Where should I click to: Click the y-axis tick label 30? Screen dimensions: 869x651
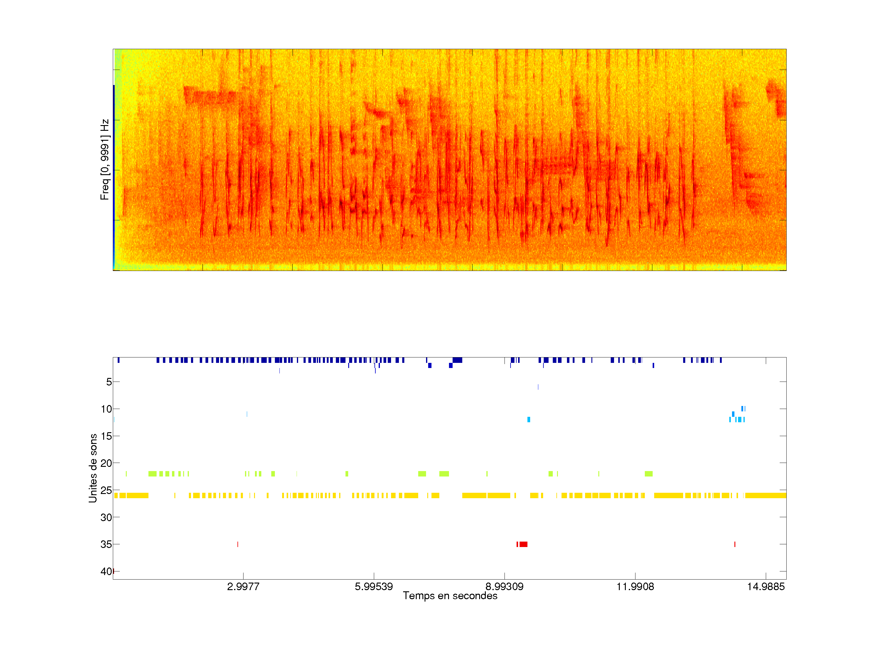(x=106, y=517)
